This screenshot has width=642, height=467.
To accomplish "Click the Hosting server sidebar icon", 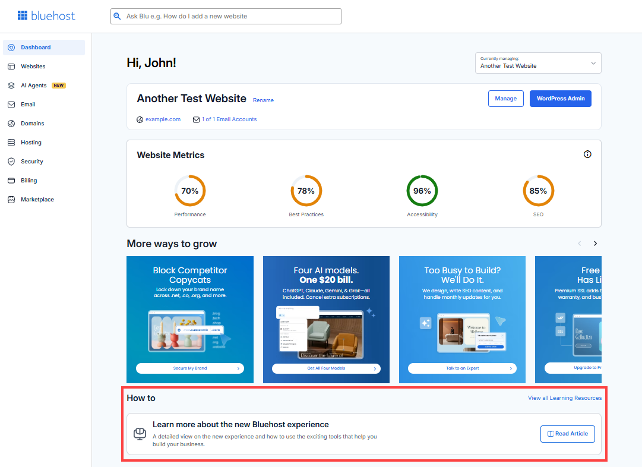I will click(11, 143).
